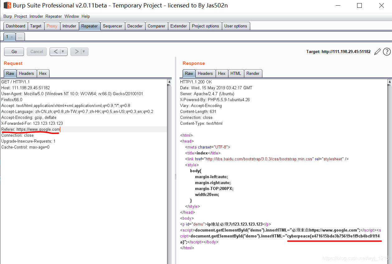Click the bootstrap.min.css link line
This screenshot has width=392, height=264.
tap(267, 159)
